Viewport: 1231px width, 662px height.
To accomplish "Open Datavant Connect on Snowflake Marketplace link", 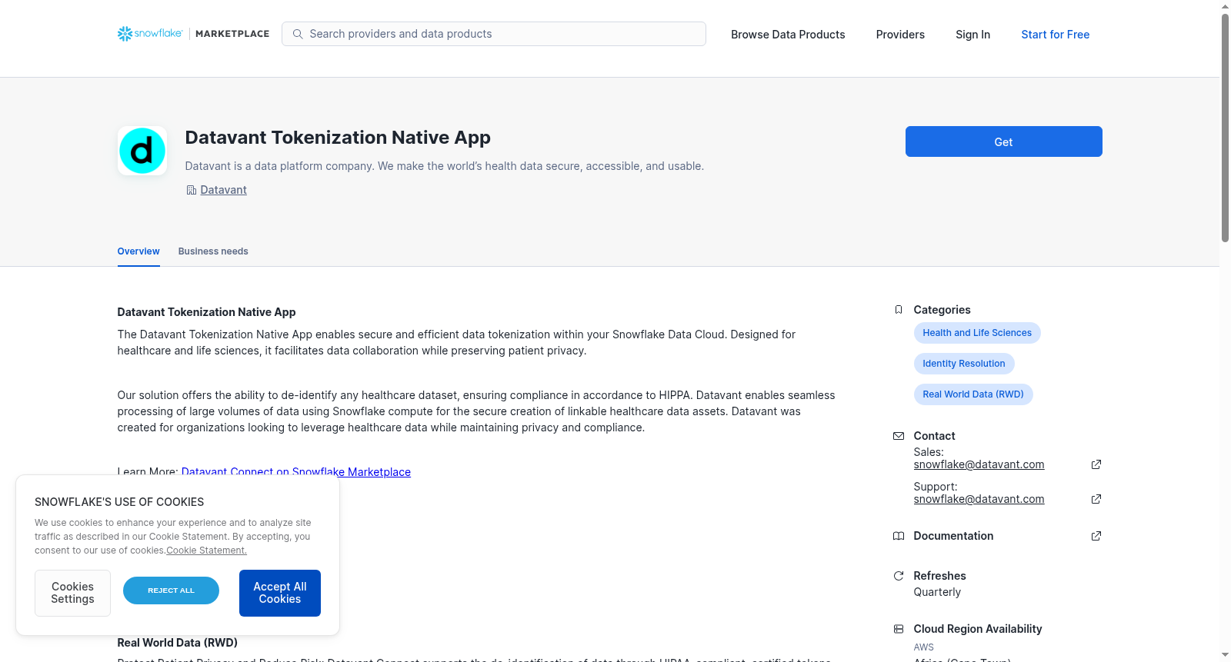I will pyautogui.click(x=296, y=472).
